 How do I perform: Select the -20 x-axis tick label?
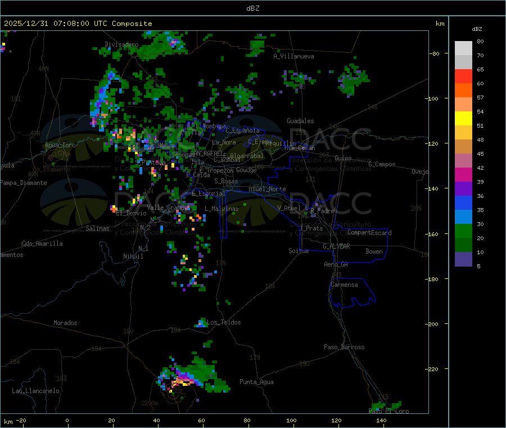tap(21, 420)
